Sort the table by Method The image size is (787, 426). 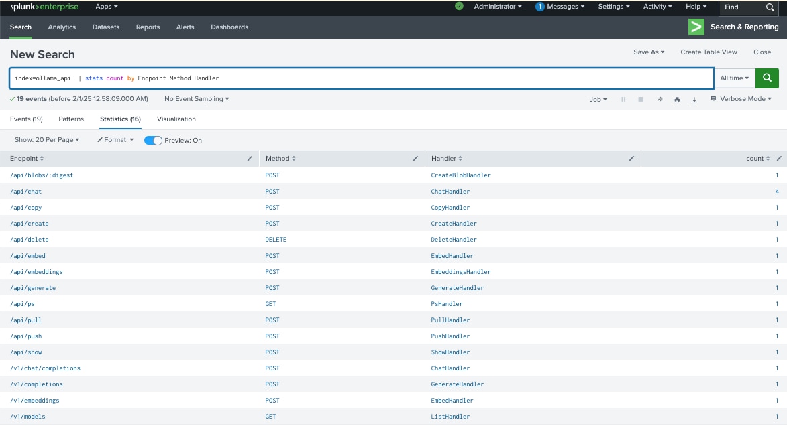(280, 158)
